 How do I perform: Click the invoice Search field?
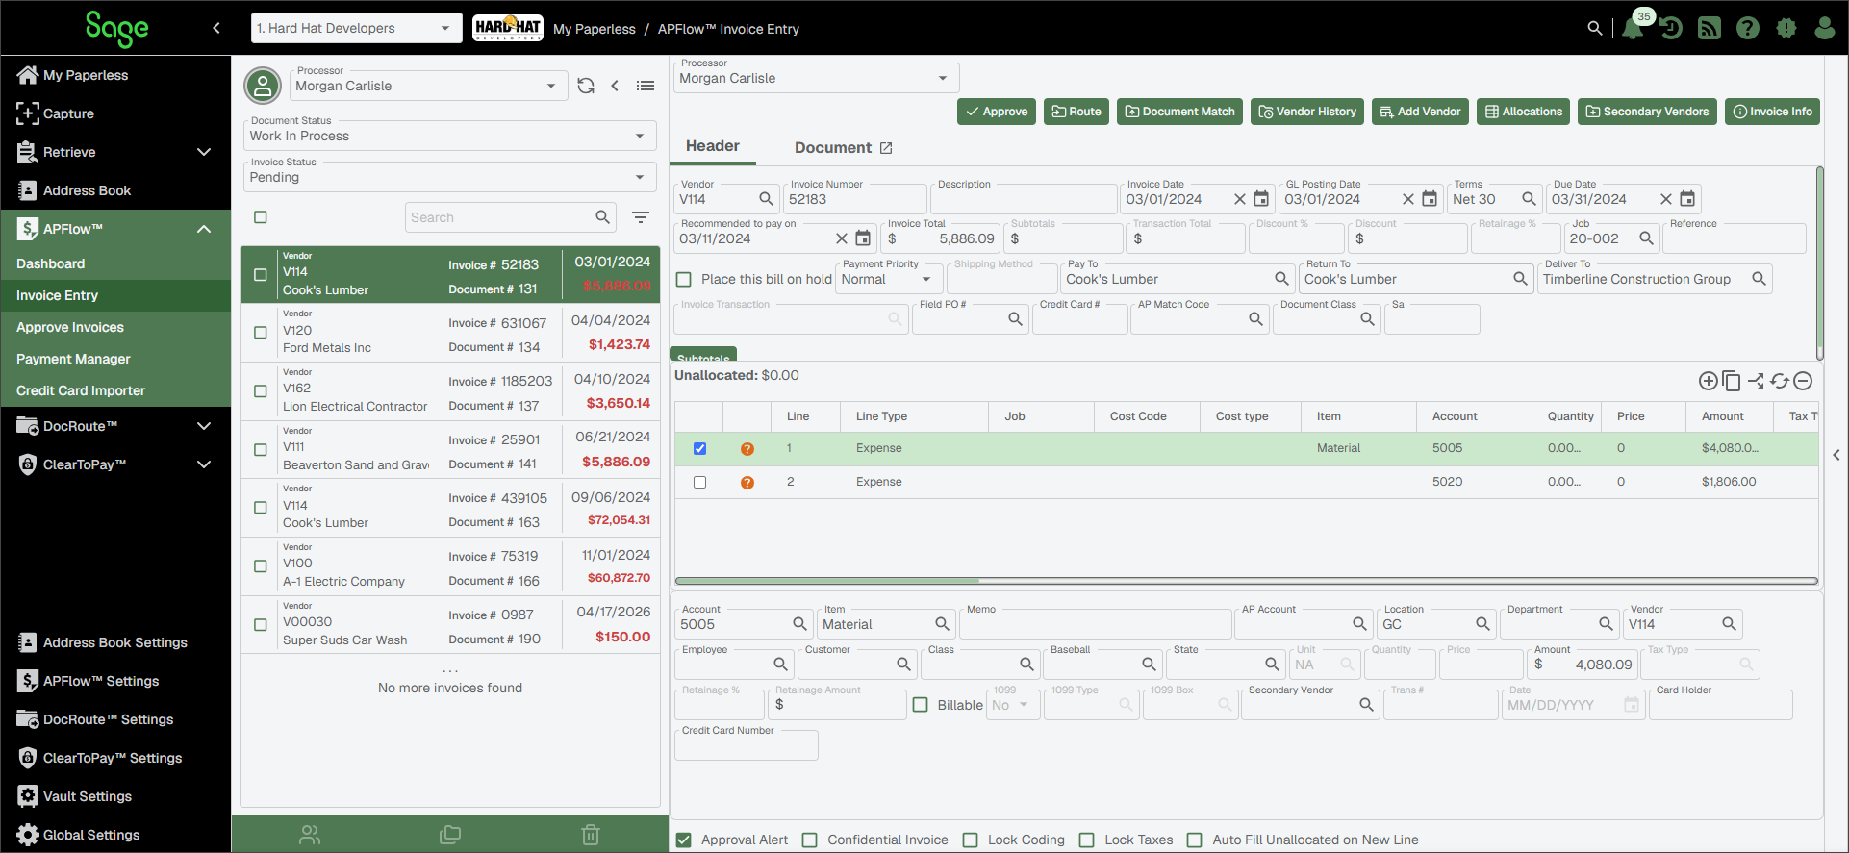pyautogui.click(x=500, y=217)
